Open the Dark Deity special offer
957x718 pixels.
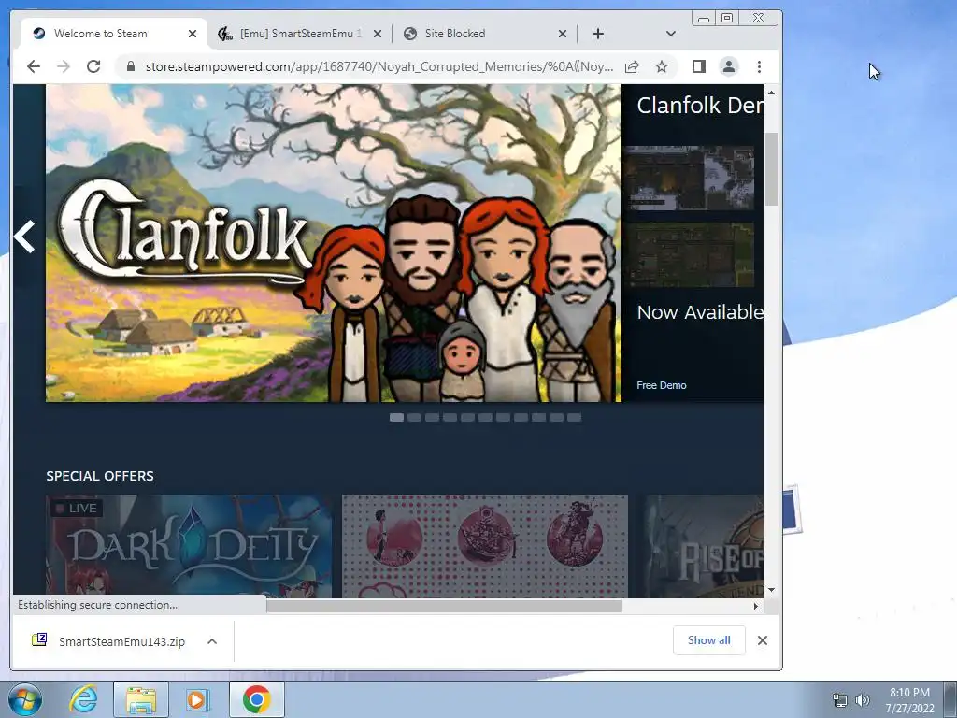[189, 546]
